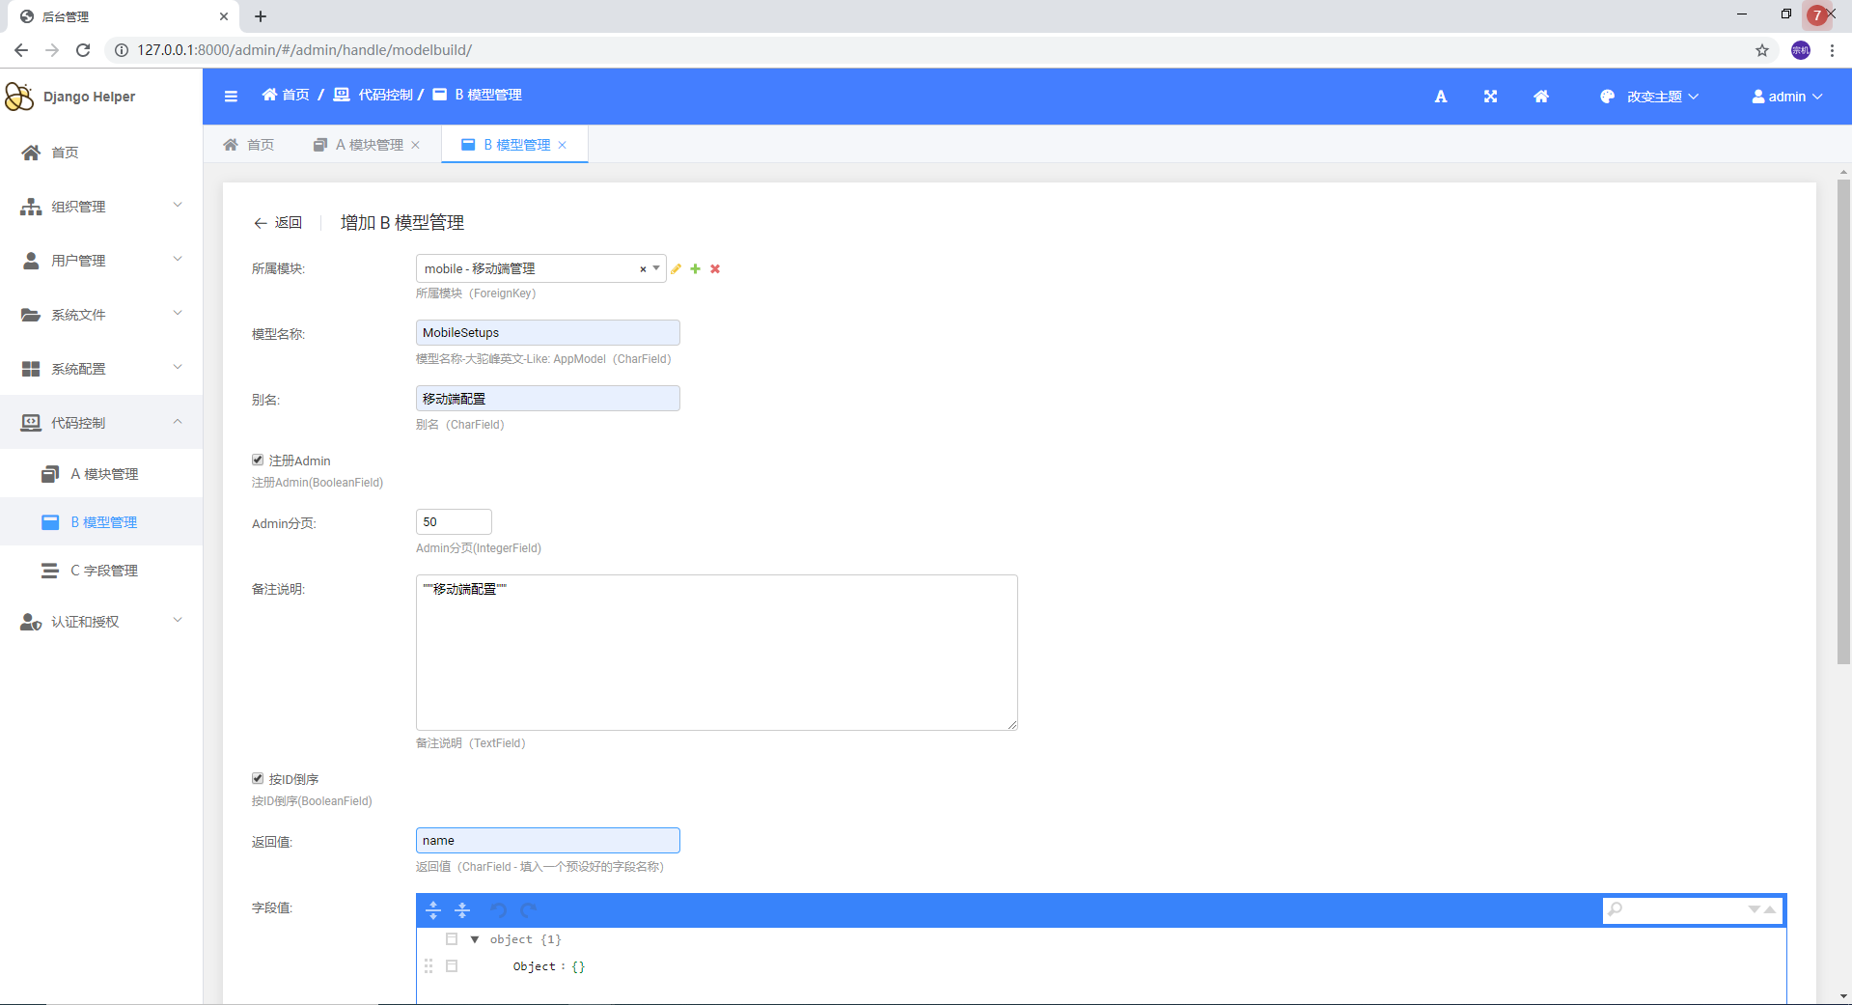Click the 返回 back link

tap(278, 223)
